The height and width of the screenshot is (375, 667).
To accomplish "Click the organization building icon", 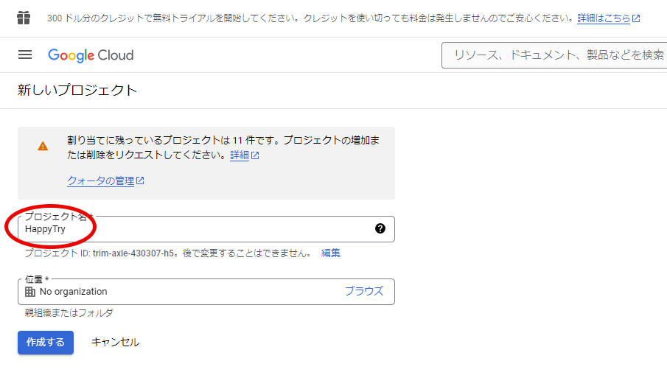I will (30, 292).
